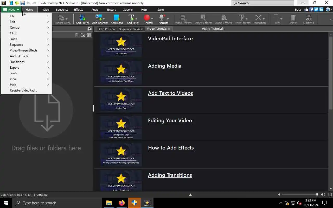
Task: Click the new project icon in title bar
Action: (11, 3)
